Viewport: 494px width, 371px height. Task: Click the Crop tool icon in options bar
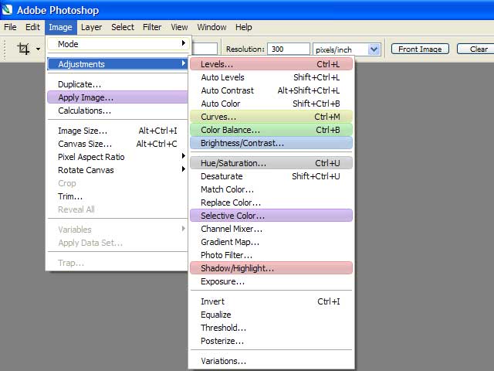pyautogui.click(x=23, y=49)
